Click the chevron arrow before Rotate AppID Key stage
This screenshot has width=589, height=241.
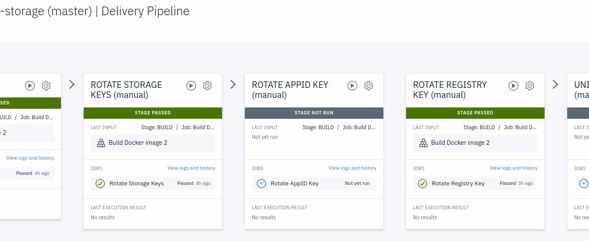(233, 85)
